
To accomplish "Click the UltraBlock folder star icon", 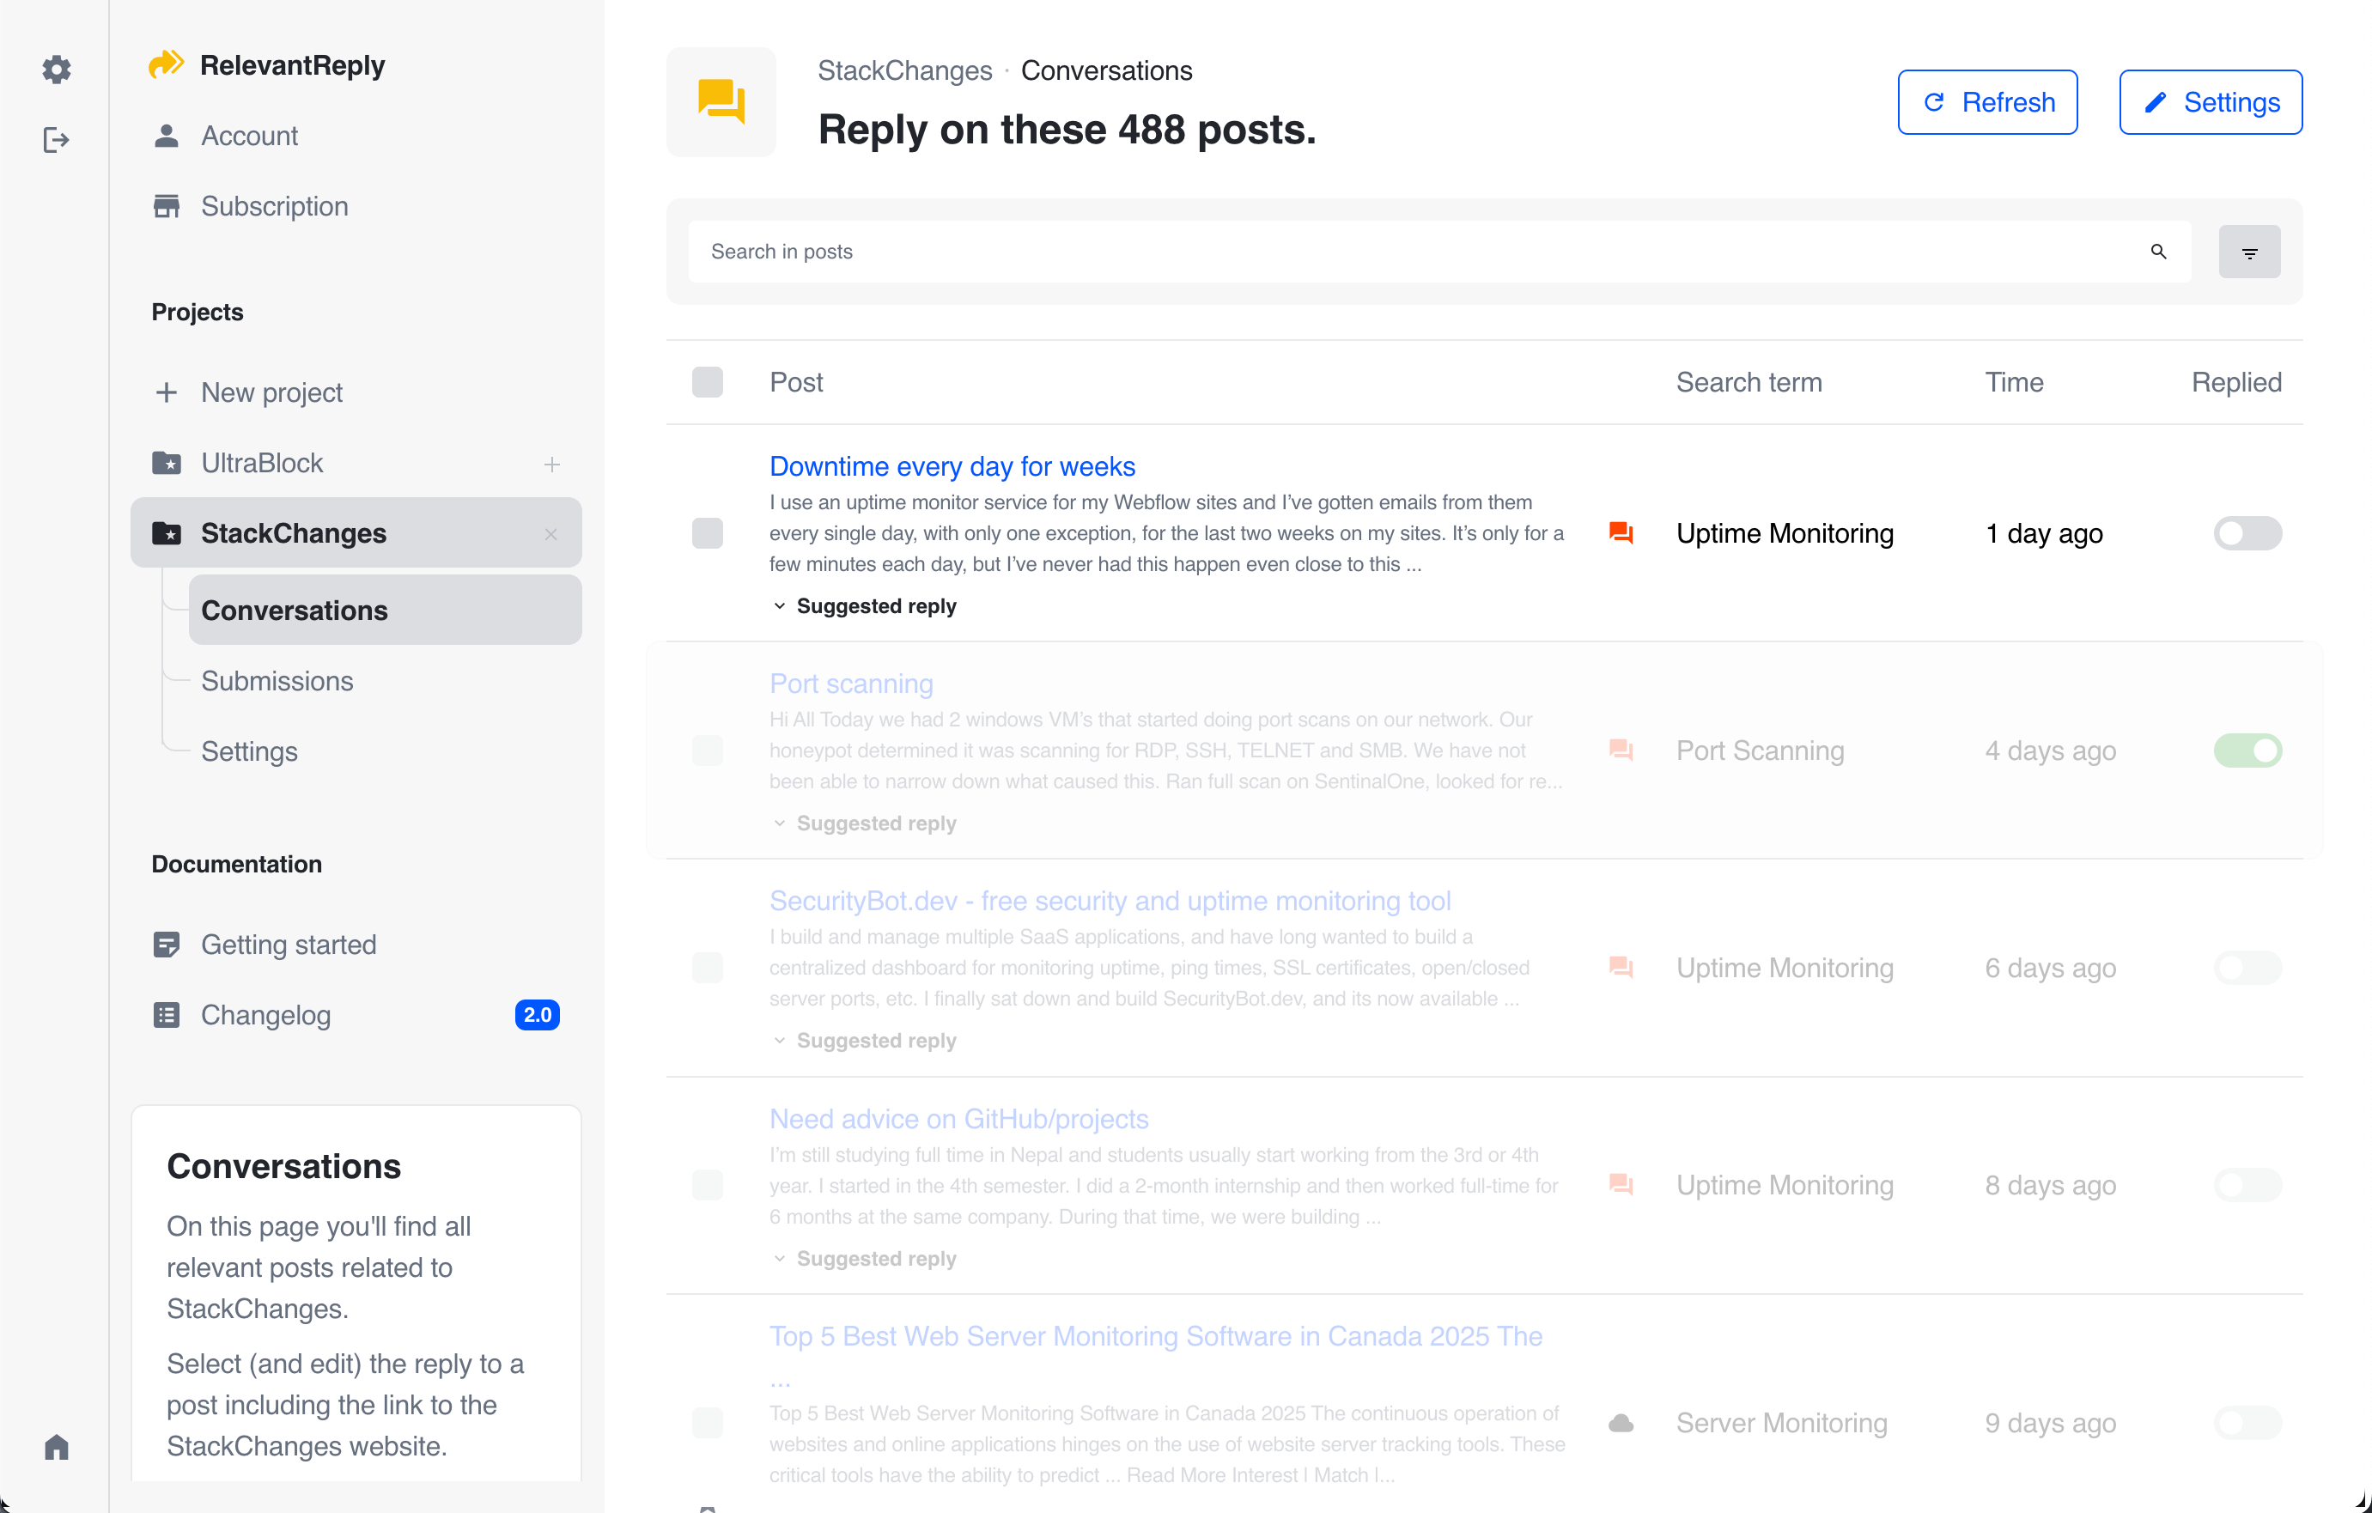I will tap(167, 462).
